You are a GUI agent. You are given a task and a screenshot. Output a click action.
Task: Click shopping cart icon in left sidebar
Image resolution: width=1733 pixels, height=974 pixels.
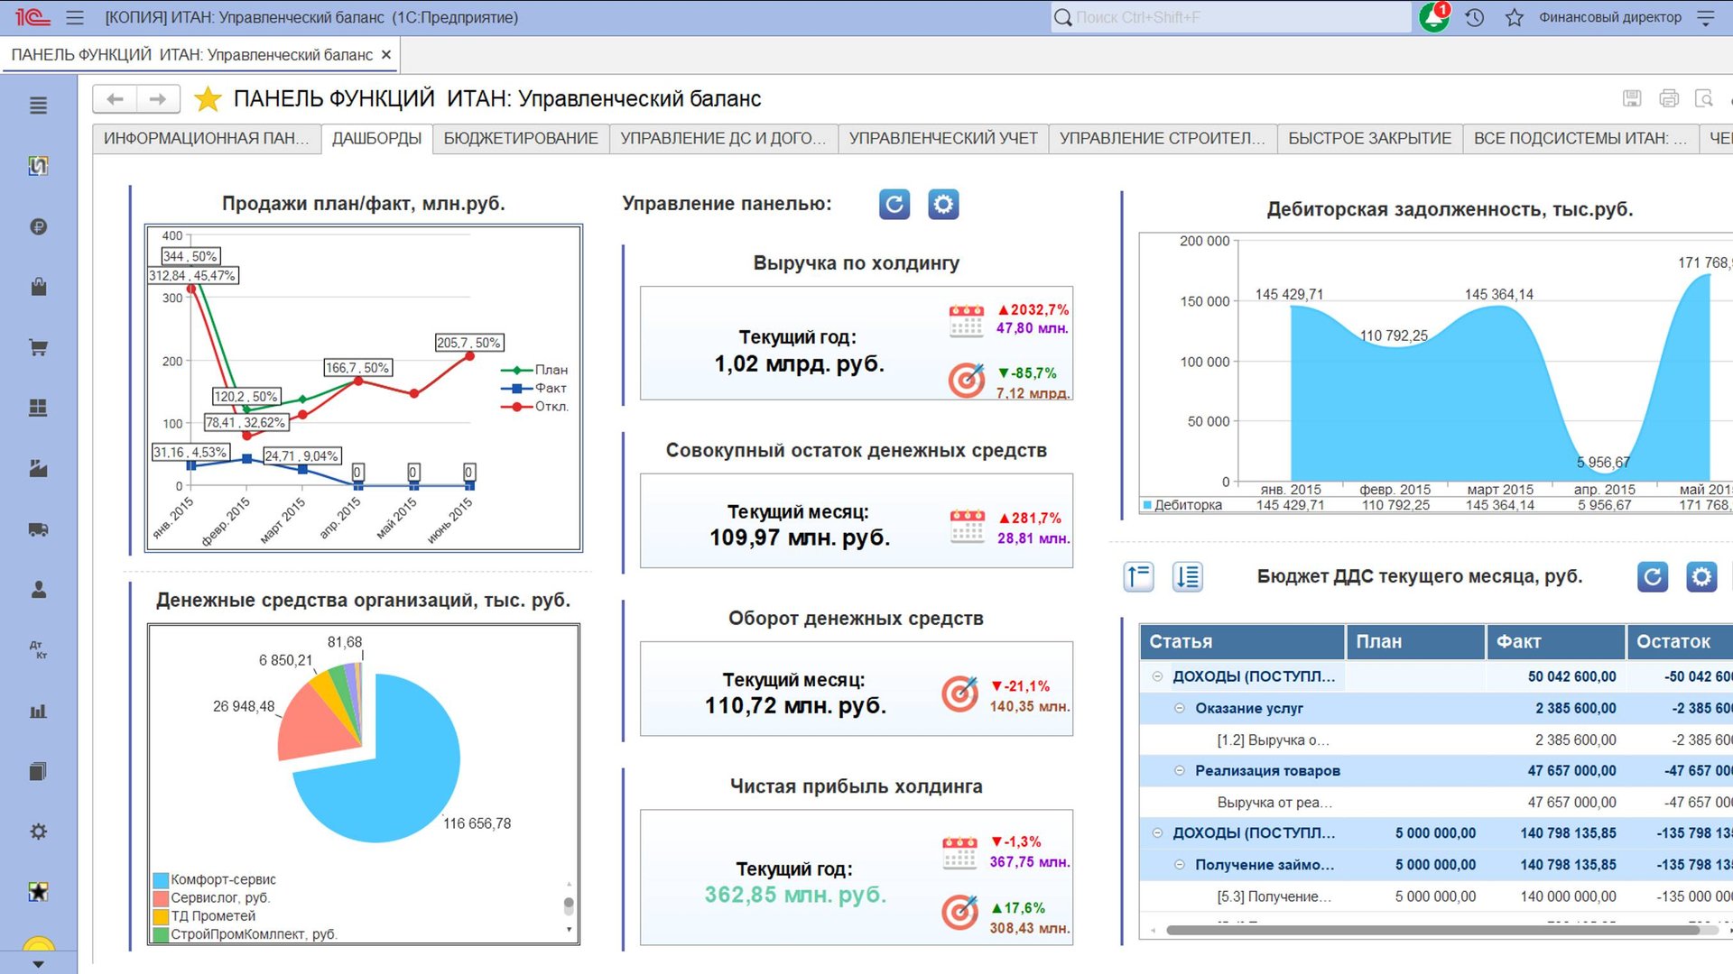[38, 347]
